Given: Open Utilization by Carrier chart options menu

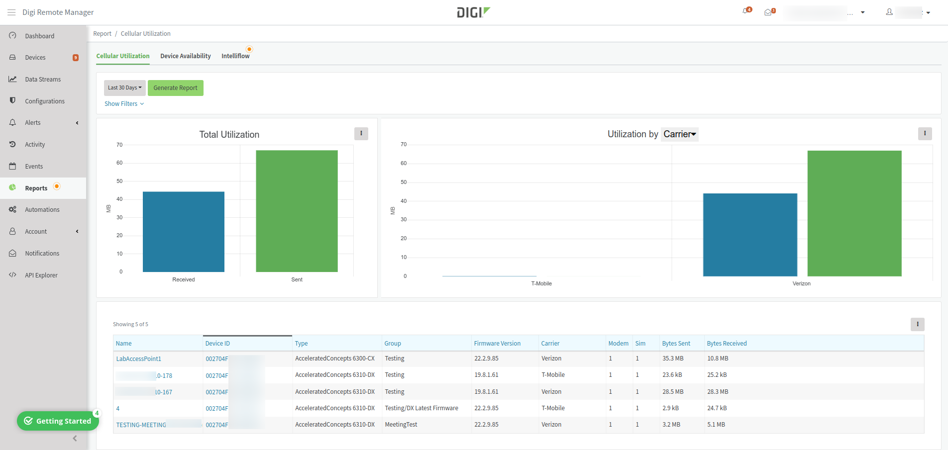Looking at the screenshot, I should click(x=925, y=133).
